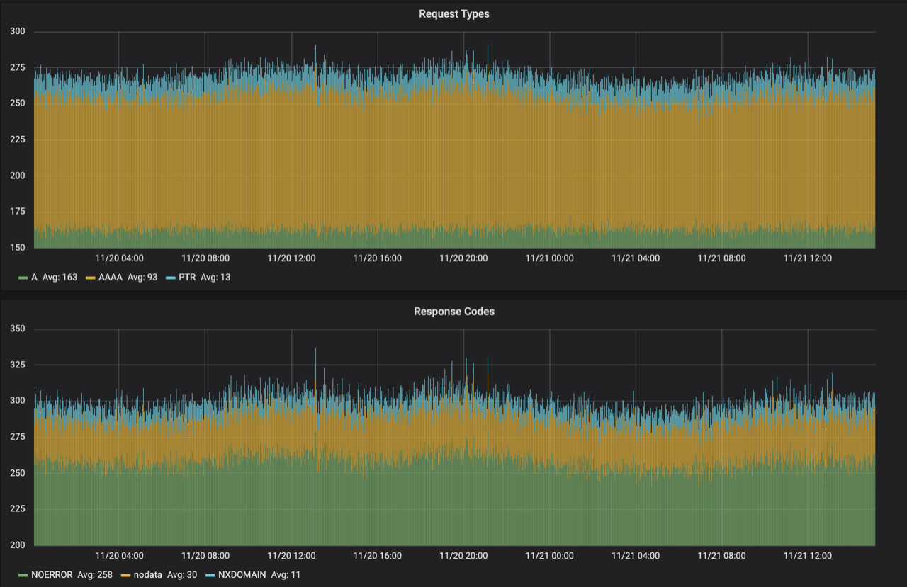Click 11/20 20:00 on Request Types time axis
The width and height of the screenshot is (907, 587).
coord(463,258)
